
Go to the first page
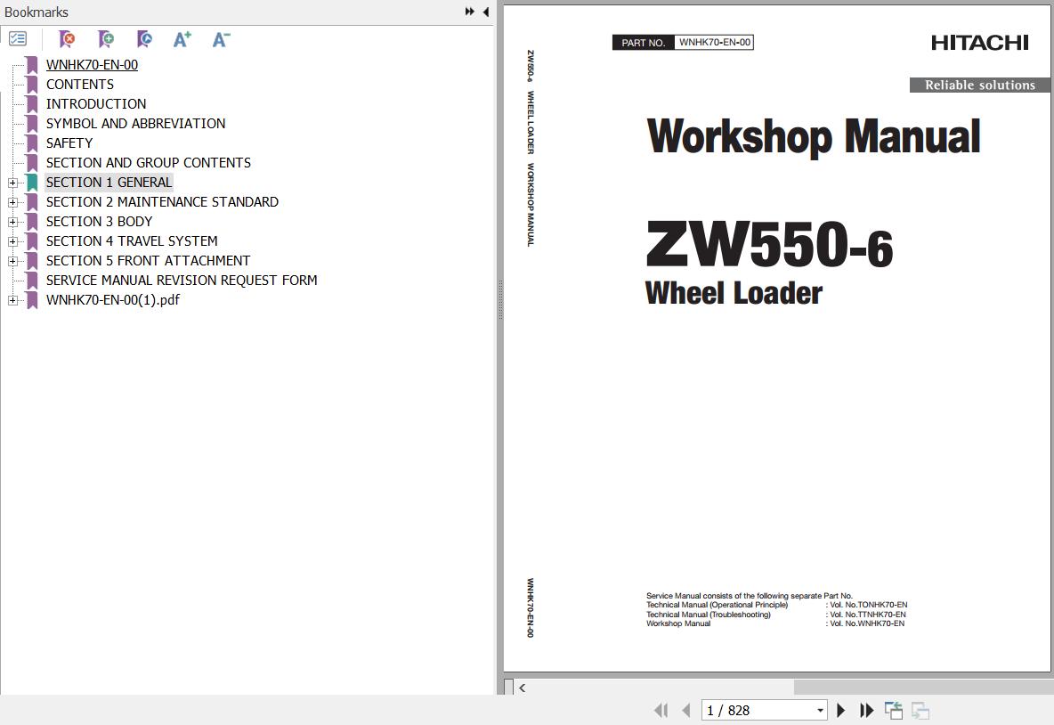pyautogui.click(x=661, y=710)
